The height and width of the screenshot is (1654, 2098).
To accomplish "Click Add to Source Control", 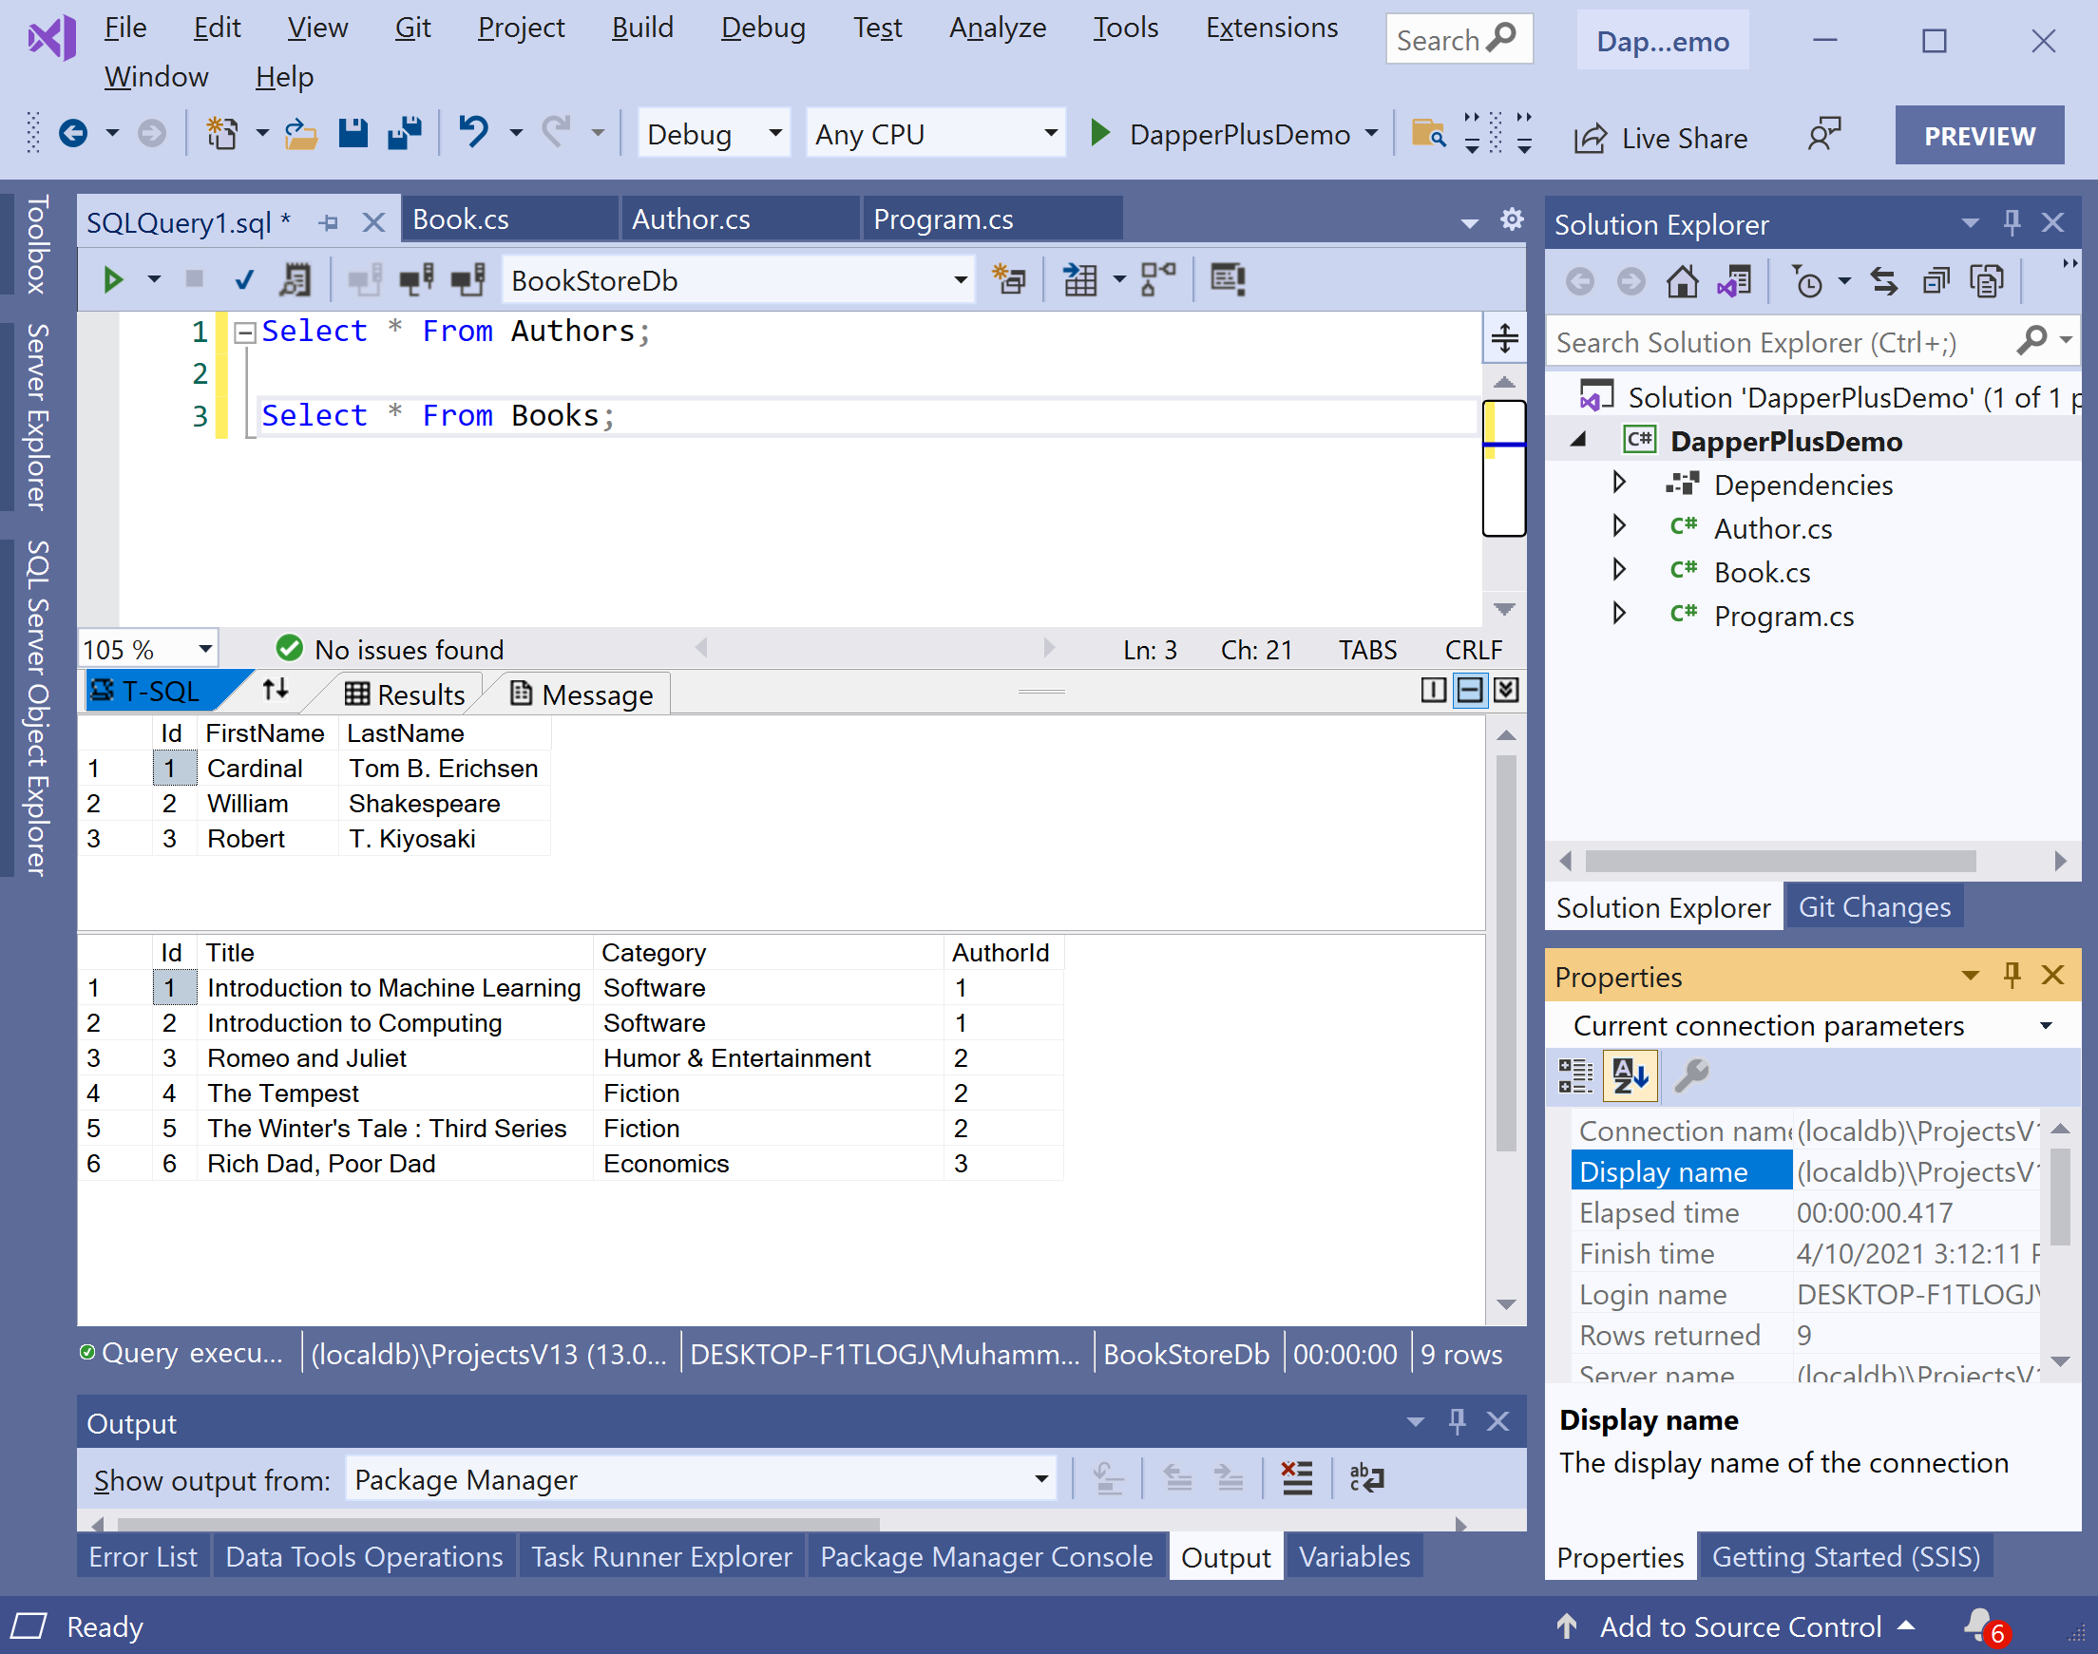I will coord(1739,1626).
